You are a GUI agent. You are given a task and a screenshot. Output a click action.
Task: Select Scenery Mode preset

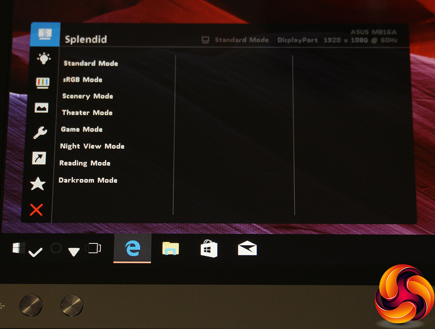pos(88,97)
